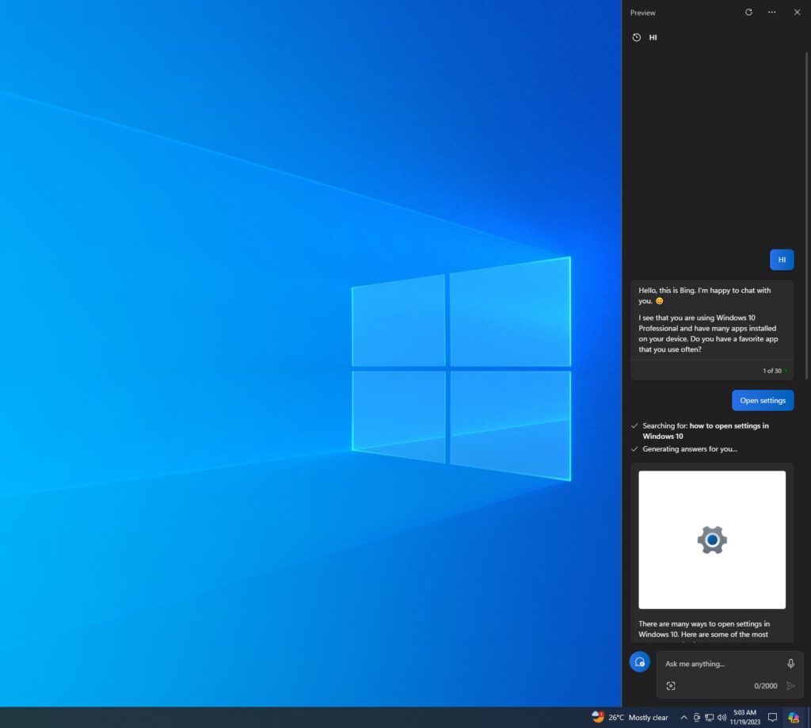811x728 pixels.
Task: Expand hidden icons in the system tray
Action: (x=684, y=718)
